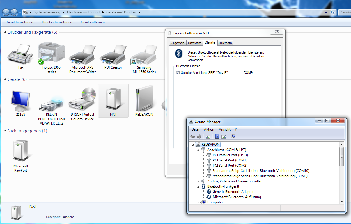This screenshot has height=224, width=351.
Task: Click Explorer back navigation button
Action: click(6, 12)
